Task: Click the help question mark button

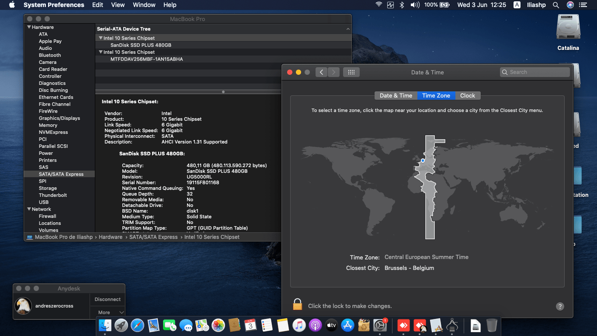Action: 559,306
